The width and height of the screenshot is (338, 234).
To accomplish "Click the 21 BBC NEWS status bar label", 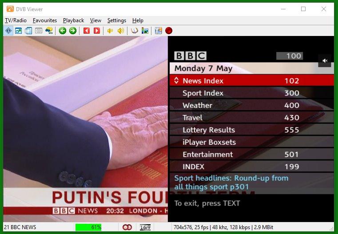I will (x=20, y=227).
